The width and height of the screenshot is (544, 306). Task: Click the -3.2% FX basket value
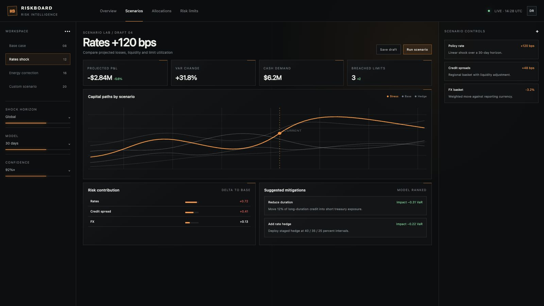point(530,90)
